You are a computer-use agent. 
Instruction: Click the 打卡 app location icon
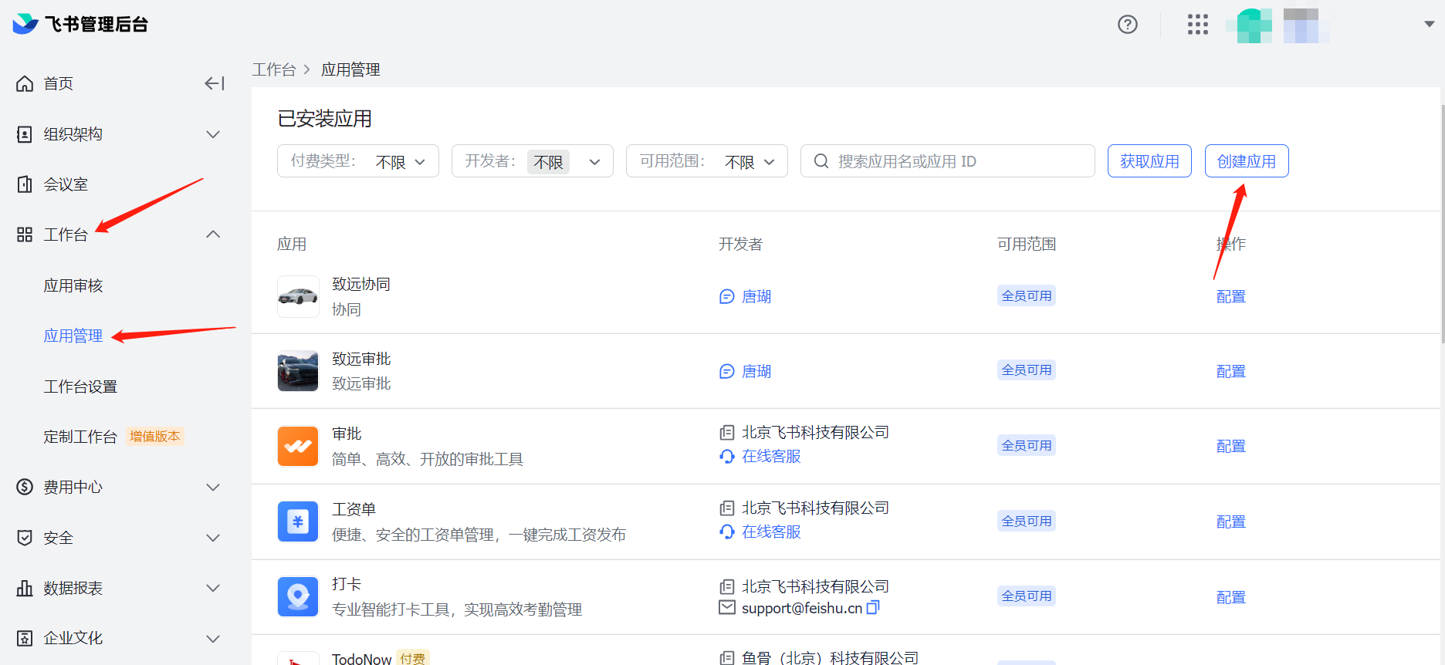coord(297,597)
